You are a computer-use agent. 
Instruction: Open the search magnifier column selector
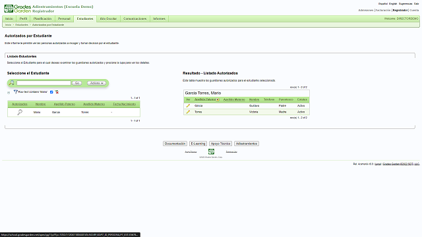click(12, 83)
